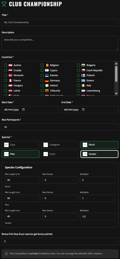Check the France checkbox
The width and height of the screenshot is (120, 259).
point(6,81)
